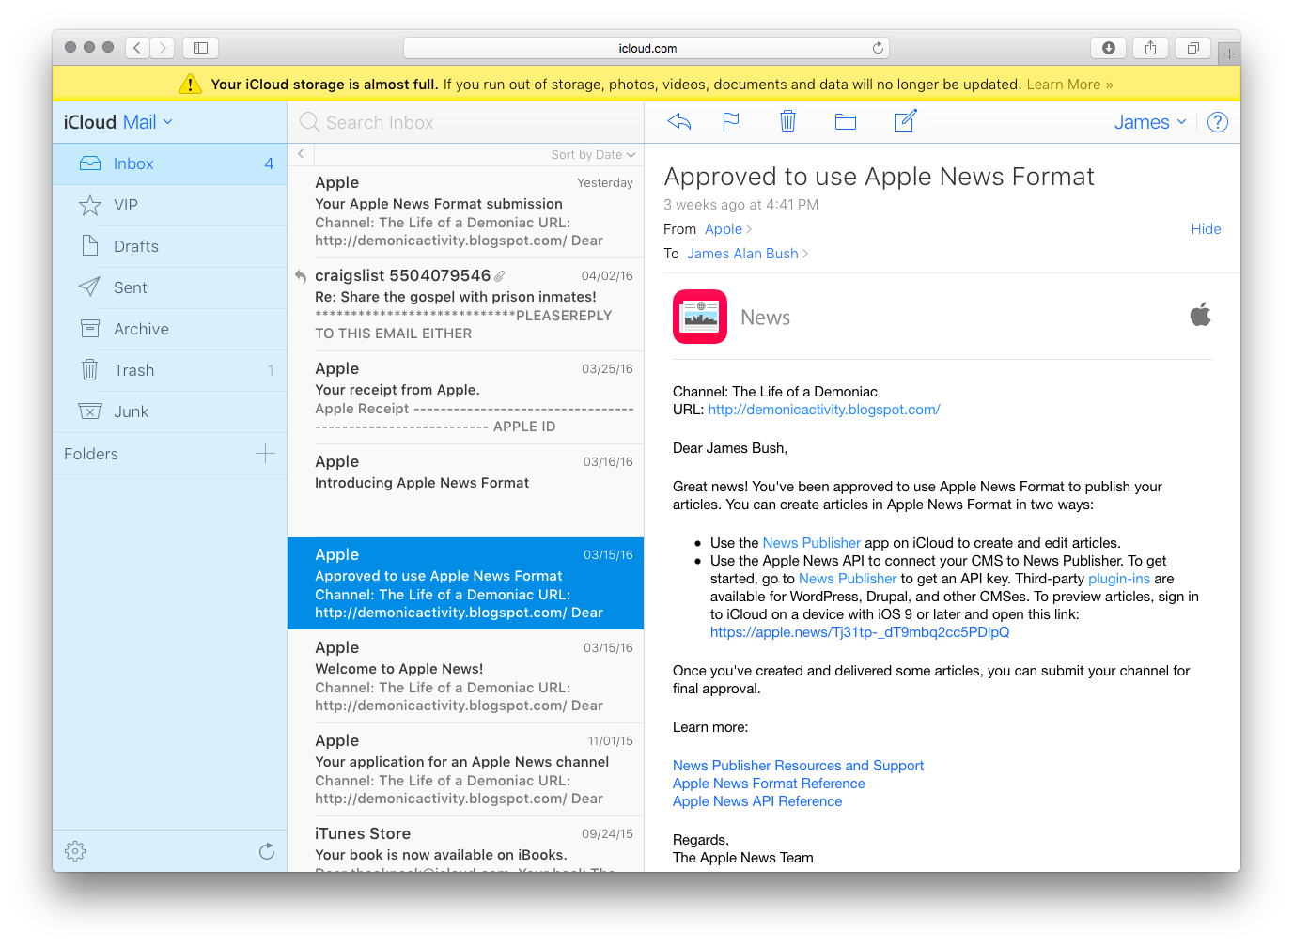
Task: Open the James account menu
Action: point(1150,122)
